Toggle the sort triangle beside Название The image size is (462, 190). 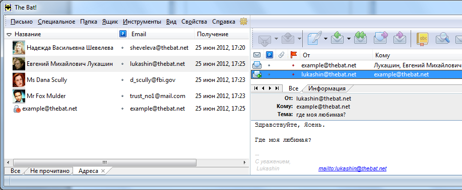pyautogui.click(x=9, y=34)
